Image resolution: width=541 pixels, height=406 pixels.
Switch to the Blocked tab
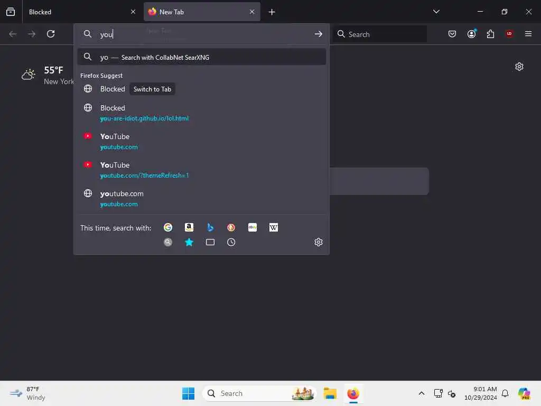tap(81, 12)
